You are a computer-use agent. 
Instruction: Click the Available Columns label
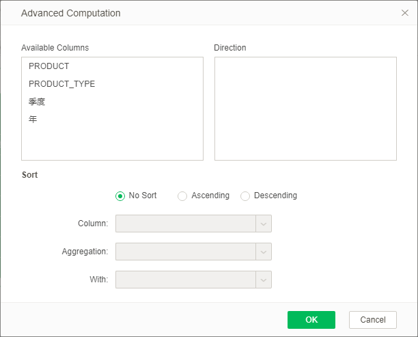55,48
